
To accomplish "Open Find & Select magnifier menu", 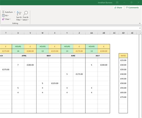I will click(25, 16).
